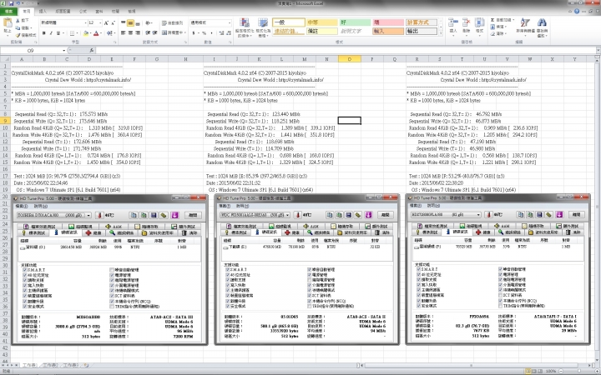
Task: Click the fx Insert Function button
Action: 92,50
